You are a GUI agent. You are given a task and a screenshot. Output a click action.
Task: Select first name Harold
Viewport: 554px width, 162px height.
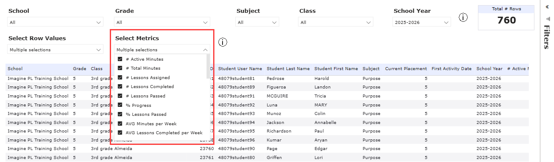tap(322, 78)
